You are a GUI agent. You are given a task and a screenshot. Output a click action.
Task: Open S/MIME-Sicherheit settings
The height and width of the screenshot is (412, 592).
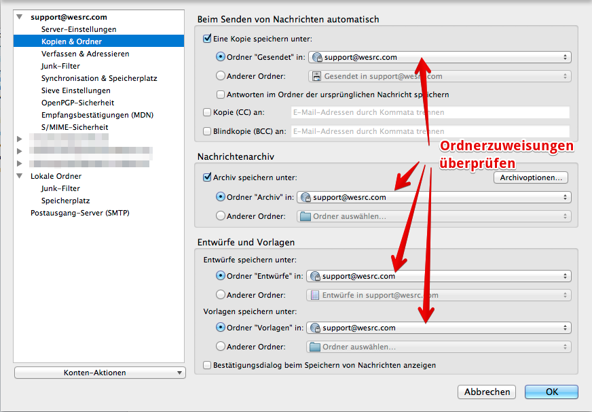point(75,127)
